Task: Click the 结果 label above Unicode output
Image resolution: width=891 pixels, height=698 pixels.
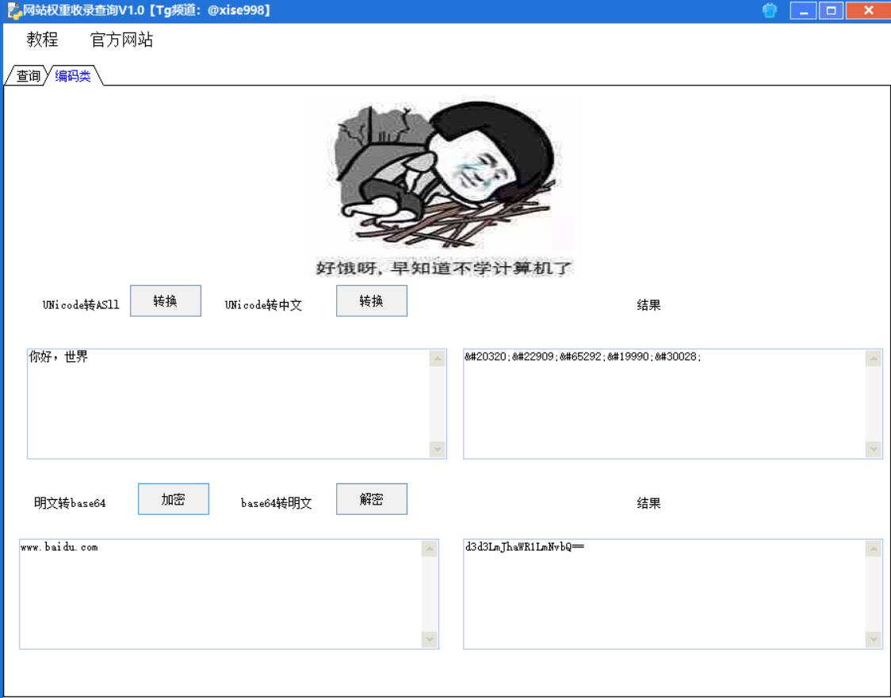Action: pyautogui.click(x=649, y=305)
